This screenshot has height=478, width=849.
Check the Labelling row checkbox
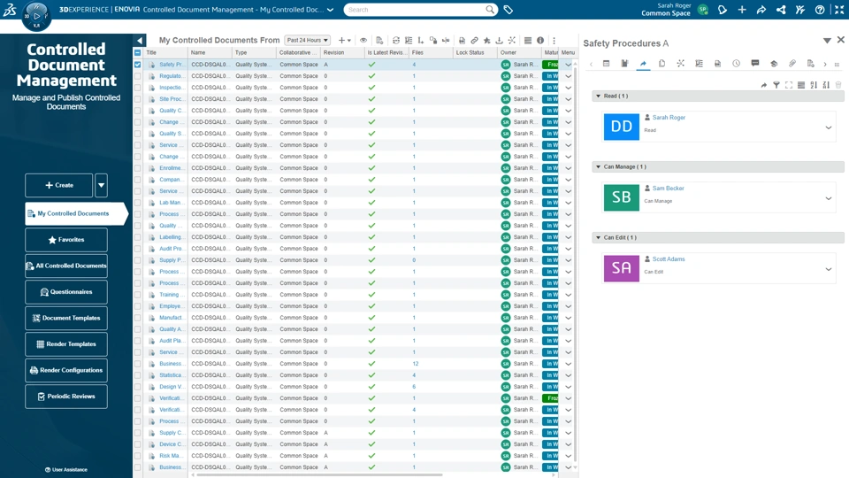(138, 237)
